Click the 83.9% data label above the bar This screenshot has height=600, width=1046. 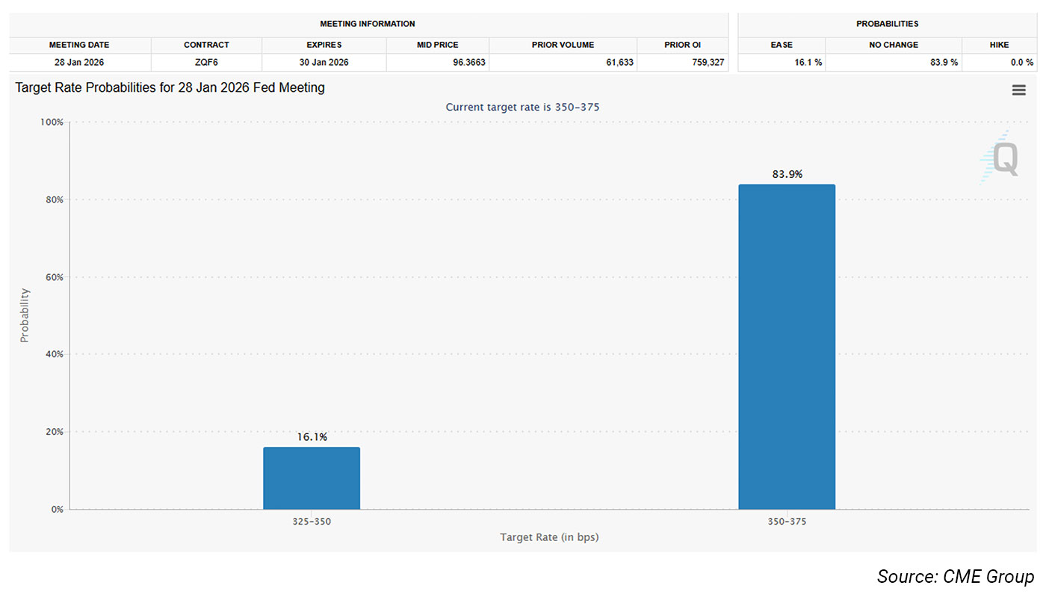(787, 174)
